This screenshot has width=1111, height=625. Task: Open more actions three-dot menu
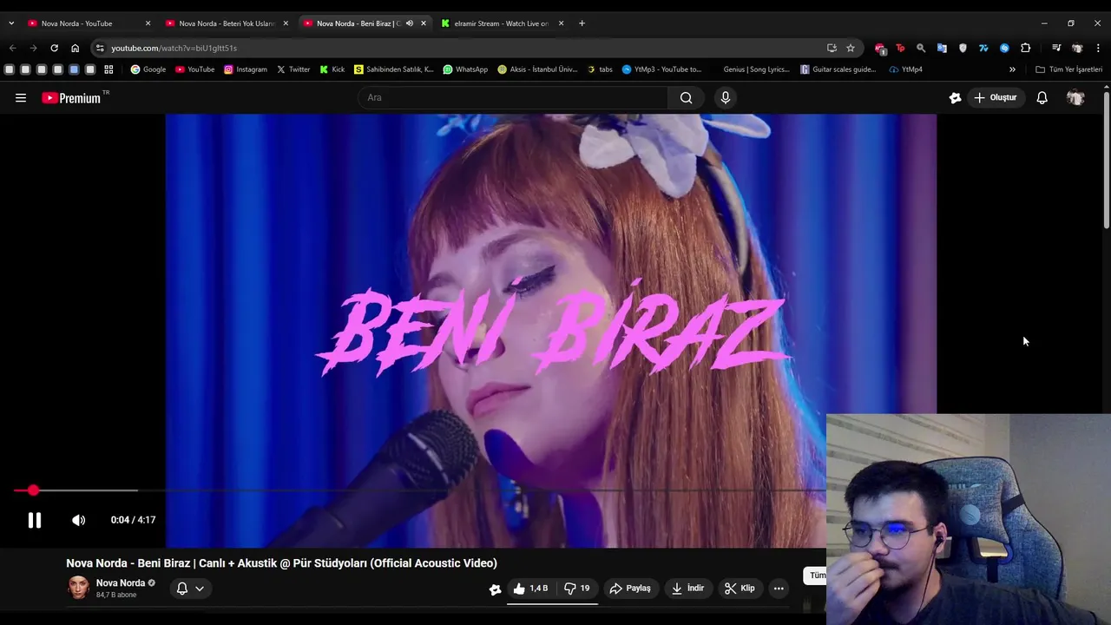pyautogui.click(x=779, y=589)
